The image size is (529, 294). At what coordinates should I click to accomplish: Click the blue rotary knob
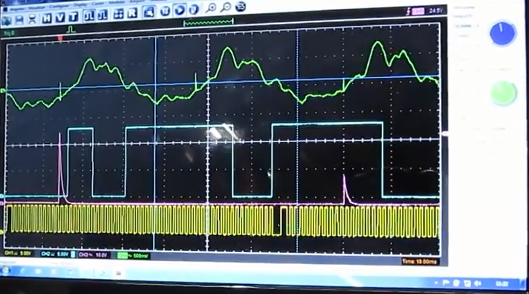point(502,34)
